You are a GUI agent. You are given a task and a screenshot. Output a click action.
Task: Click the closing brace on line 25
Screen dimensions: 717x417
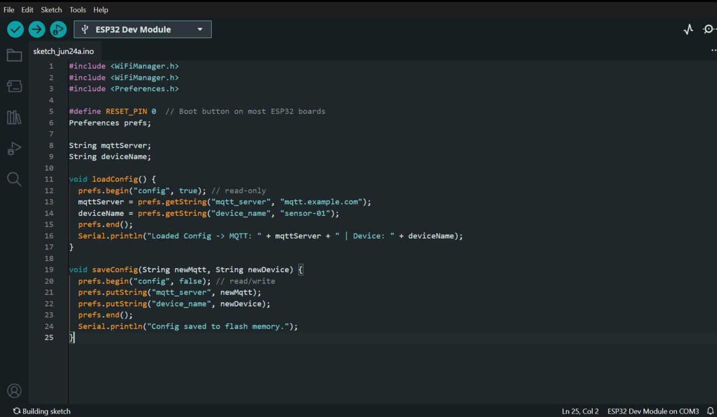71,337
